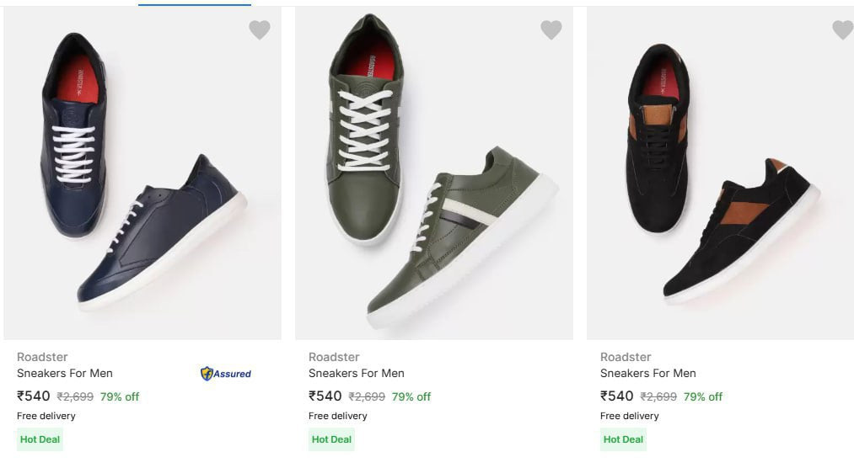This screenshot has height=468, width=854.
Task: Wishlist the black and tan sneakers
Action: point(842,30)
